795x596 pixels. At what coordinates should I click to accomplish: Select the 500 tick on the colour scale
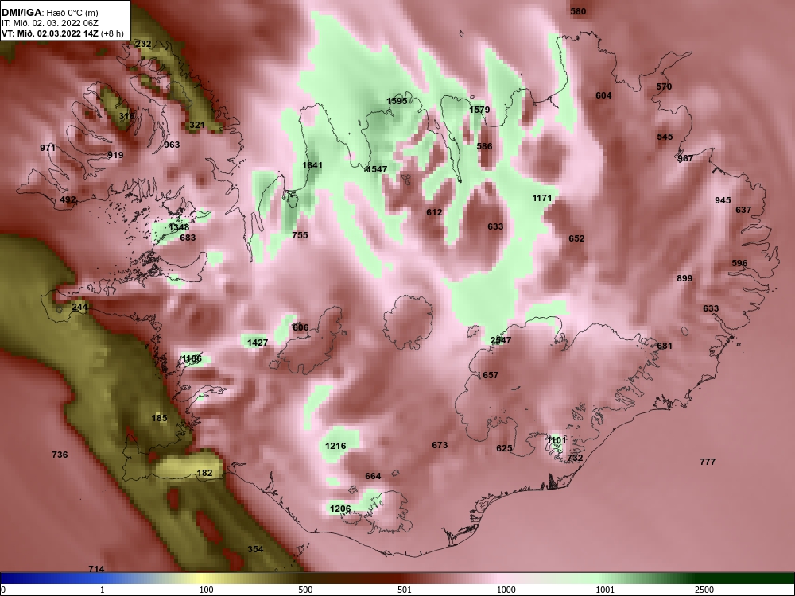point(305,590)
